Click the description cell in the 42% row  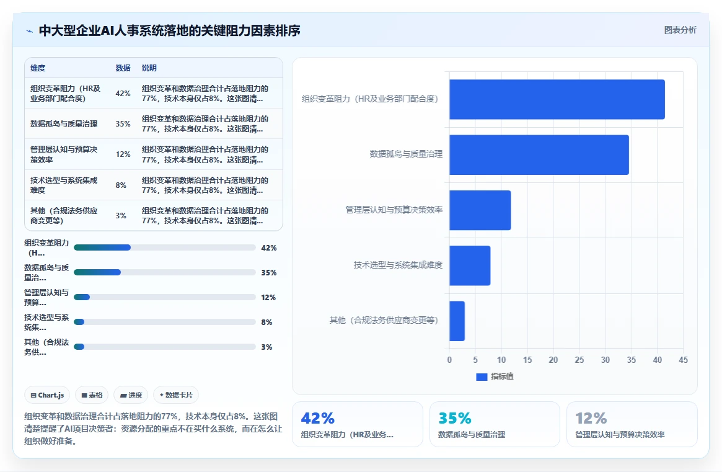click(x=209, y=93)
